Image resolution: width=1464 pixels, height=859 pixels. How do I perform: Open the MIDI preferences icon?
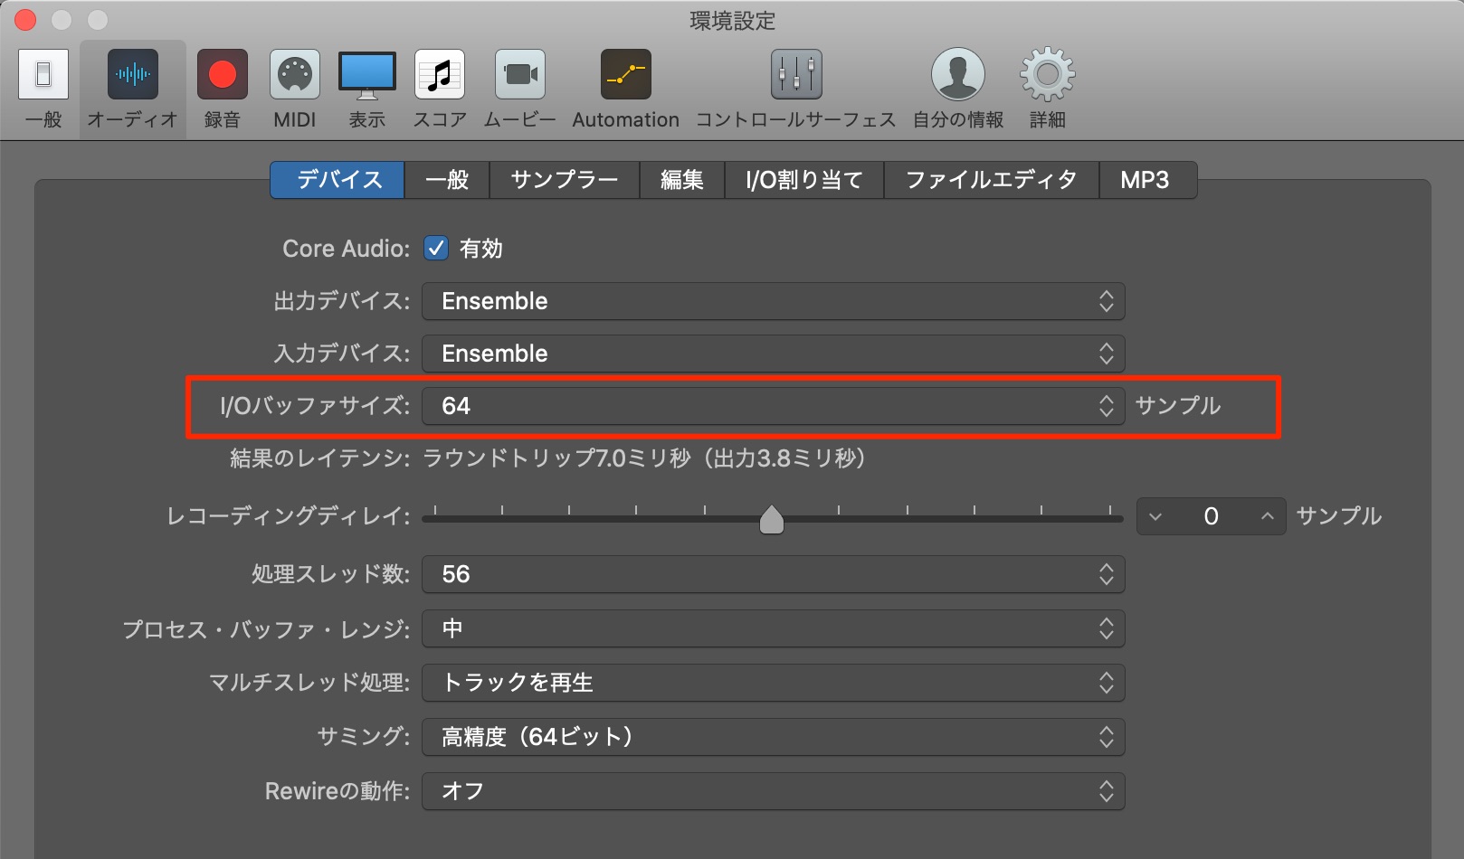295,75
